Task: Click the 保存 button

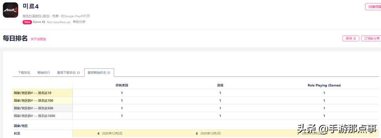Action: 351,39
